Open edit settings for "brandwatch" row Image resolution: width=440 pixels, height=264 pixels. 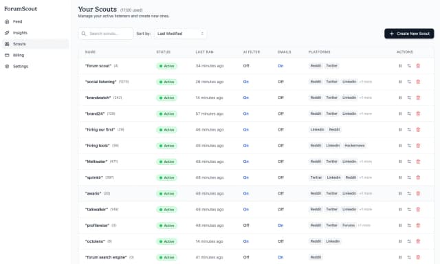409,98
